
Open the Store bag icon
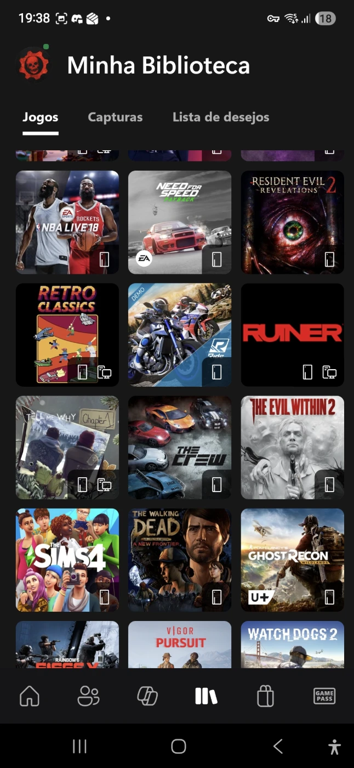265,696
